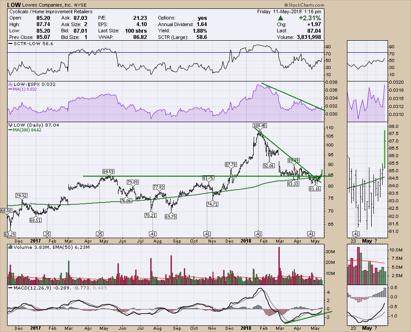
Task: Click the Cyclicals / Home Improvement Retailers label
Action: [x=51, y=12]
